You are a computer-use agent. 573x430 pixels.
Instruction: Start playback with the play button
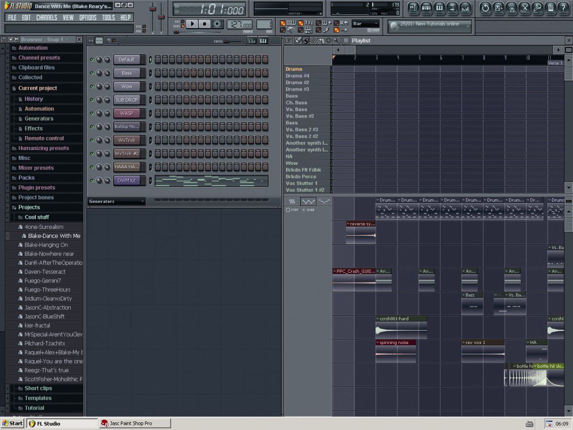click(192, 24)
